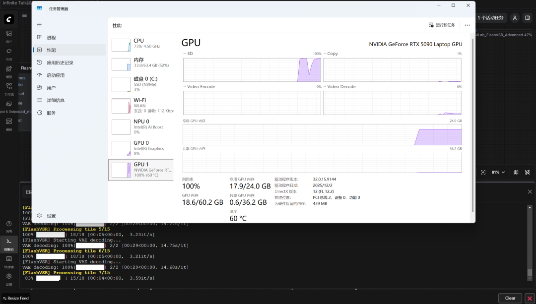Open the Input & Output sidebar panel
Screen dimensions: 536x304
9,106
